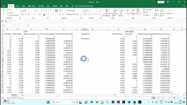Toggle Underline formatting

28,14
